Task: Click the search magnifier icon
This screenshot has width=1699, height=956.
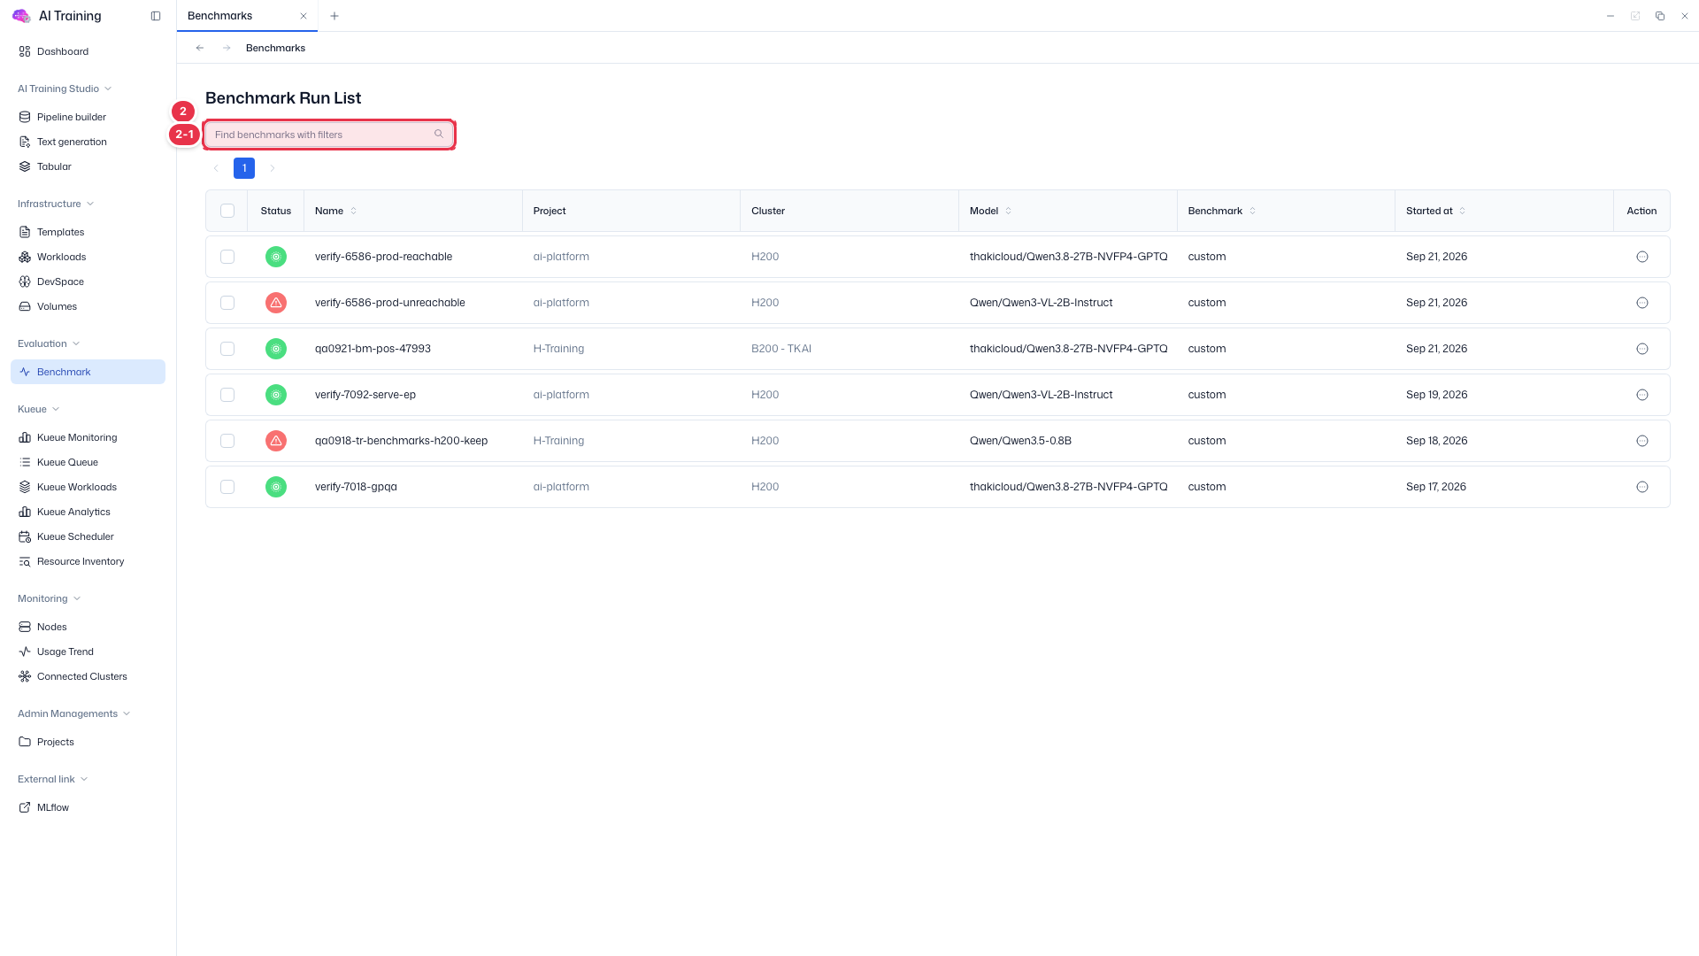Action: coord(439,135)
